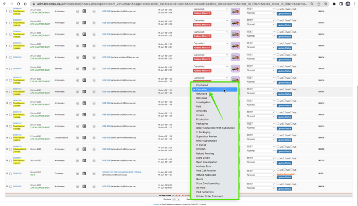The image size is (358, 206).
Task: Tick the selection checkbox for row 9
Action: click(x=10, y=58)
